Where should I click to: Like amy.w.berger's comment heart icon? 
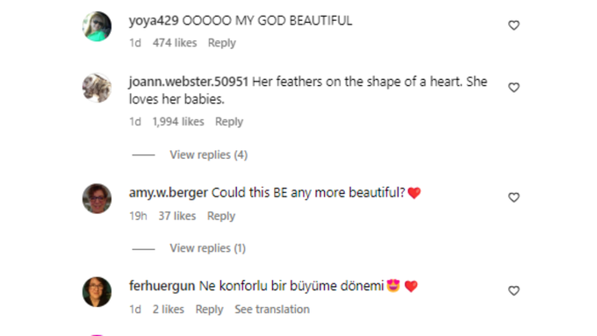pyautogui.click(x=514, y=197)
